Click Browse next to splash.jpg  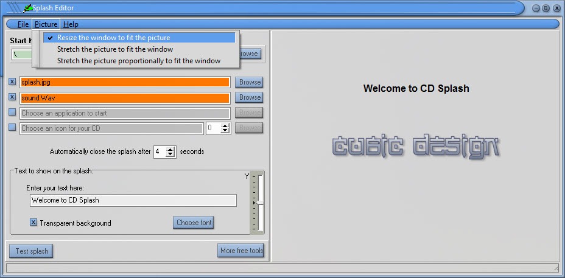(x=250, y=82)
